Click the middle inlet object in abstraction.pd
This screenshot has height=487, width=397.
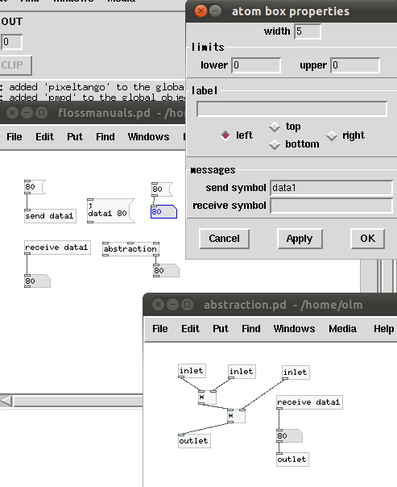[242, 372]
